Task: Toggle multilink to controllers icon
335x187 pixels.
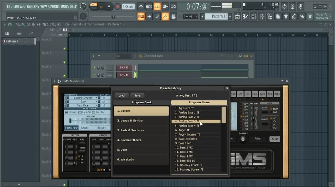Action: pyautogui.click(x=165, y=17)
